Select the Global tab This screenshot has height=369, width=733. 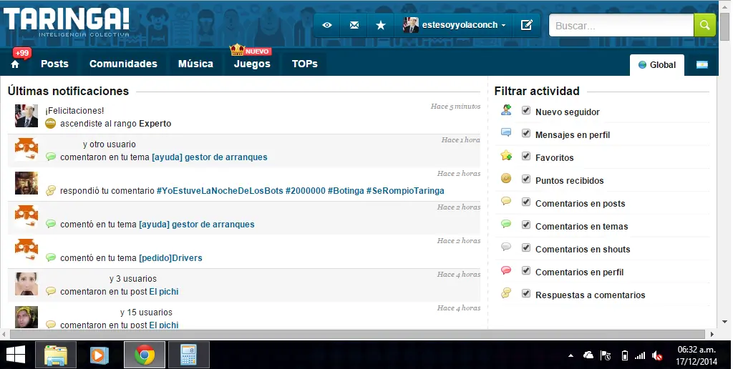click(657, 65)
